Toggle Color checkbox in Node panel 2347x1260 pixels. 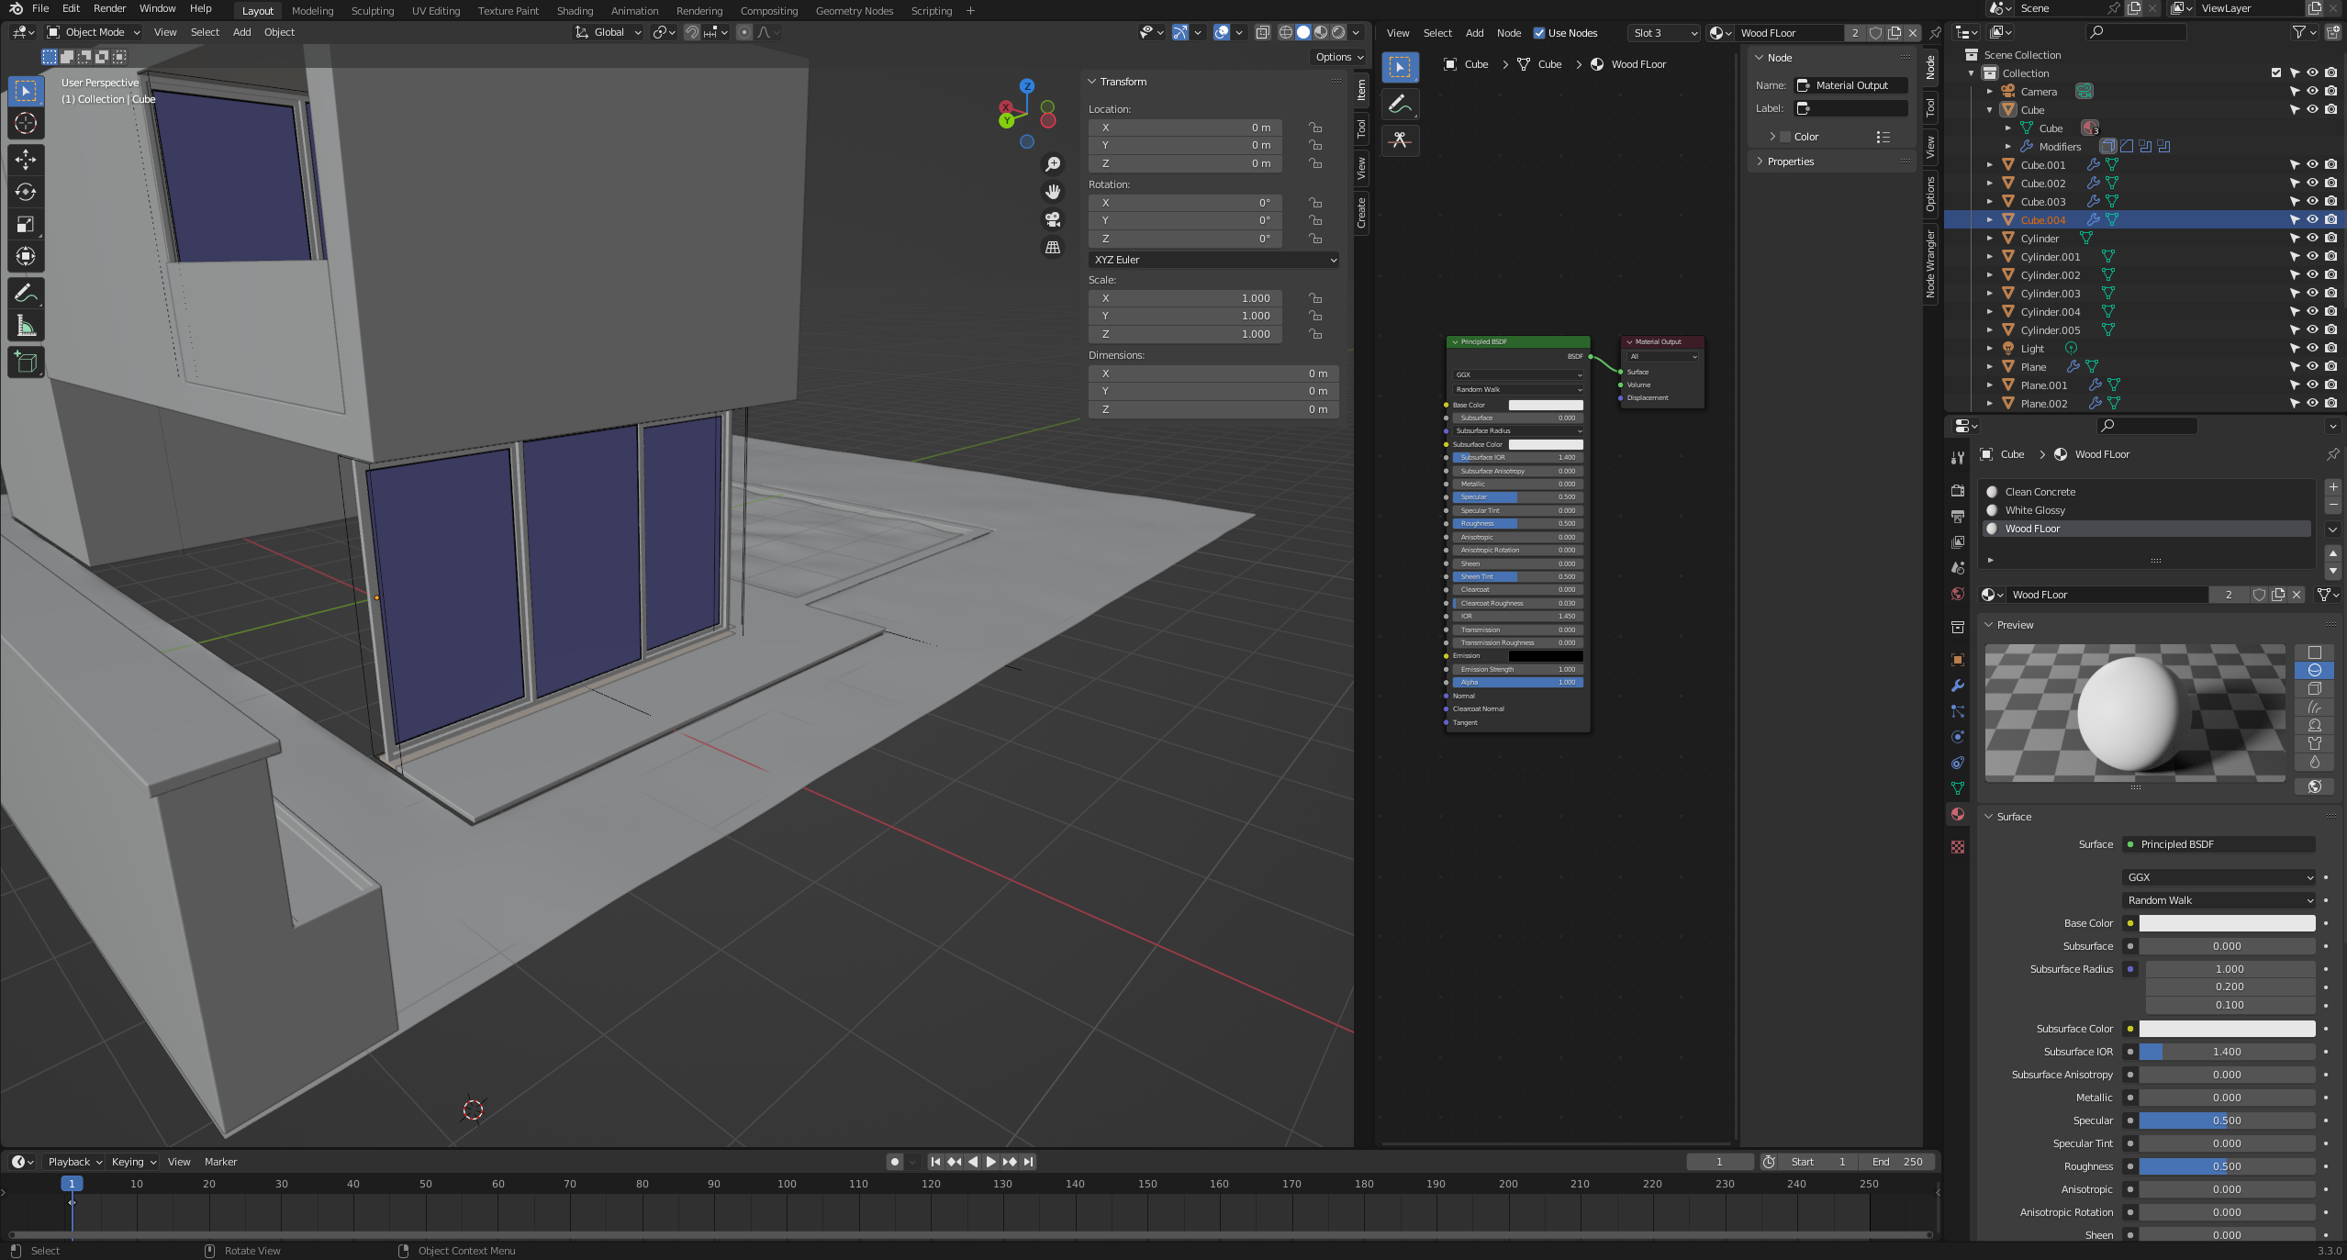coord(1785,137)
